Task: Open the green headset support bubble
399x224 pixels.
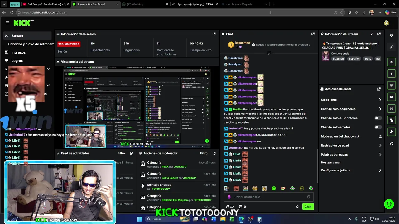Action: [389, 204]
